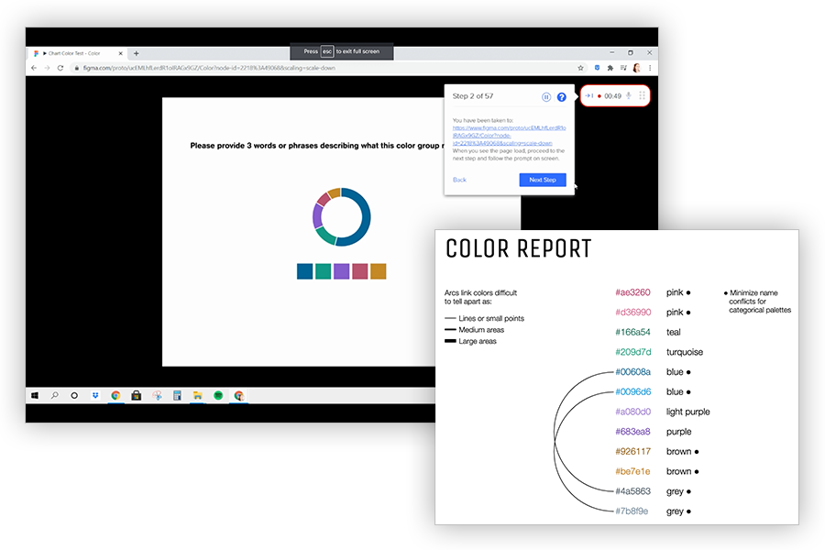Open Microsoft Store from the taskbar

[x=137, y=395]
